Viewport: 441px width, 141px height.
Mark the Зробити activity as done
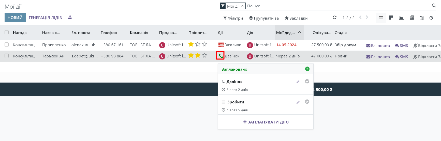point(307,102)
